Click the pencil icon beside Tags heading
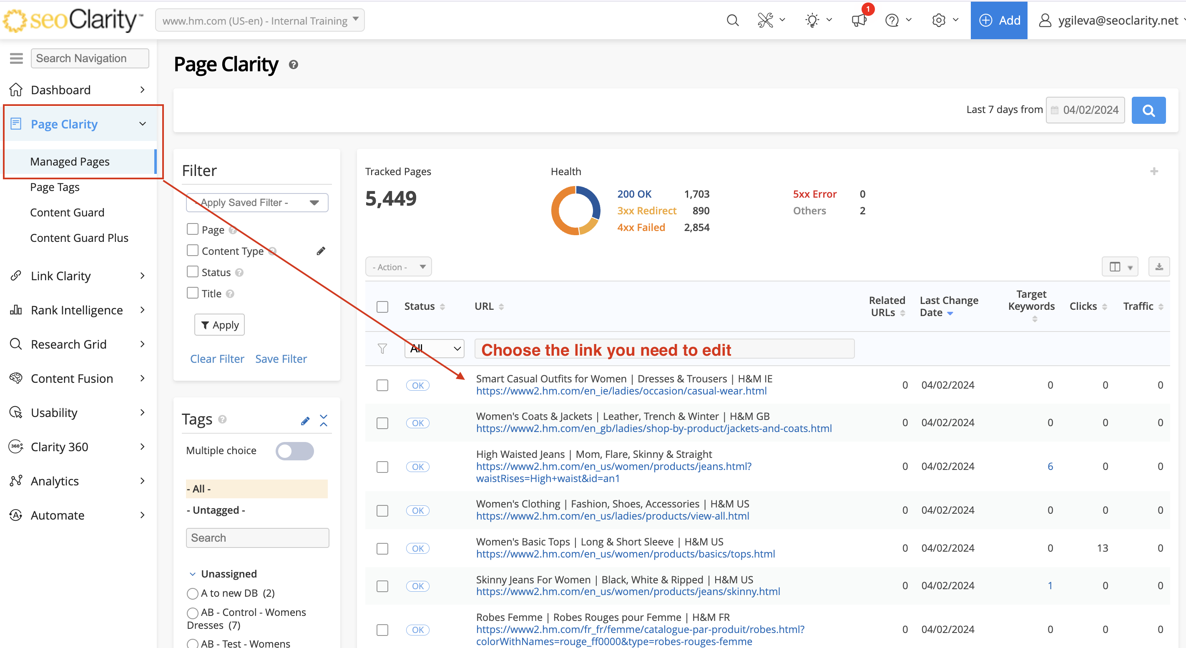The width and height of the screenshot is (1186, 648). [x=305, y=421]
